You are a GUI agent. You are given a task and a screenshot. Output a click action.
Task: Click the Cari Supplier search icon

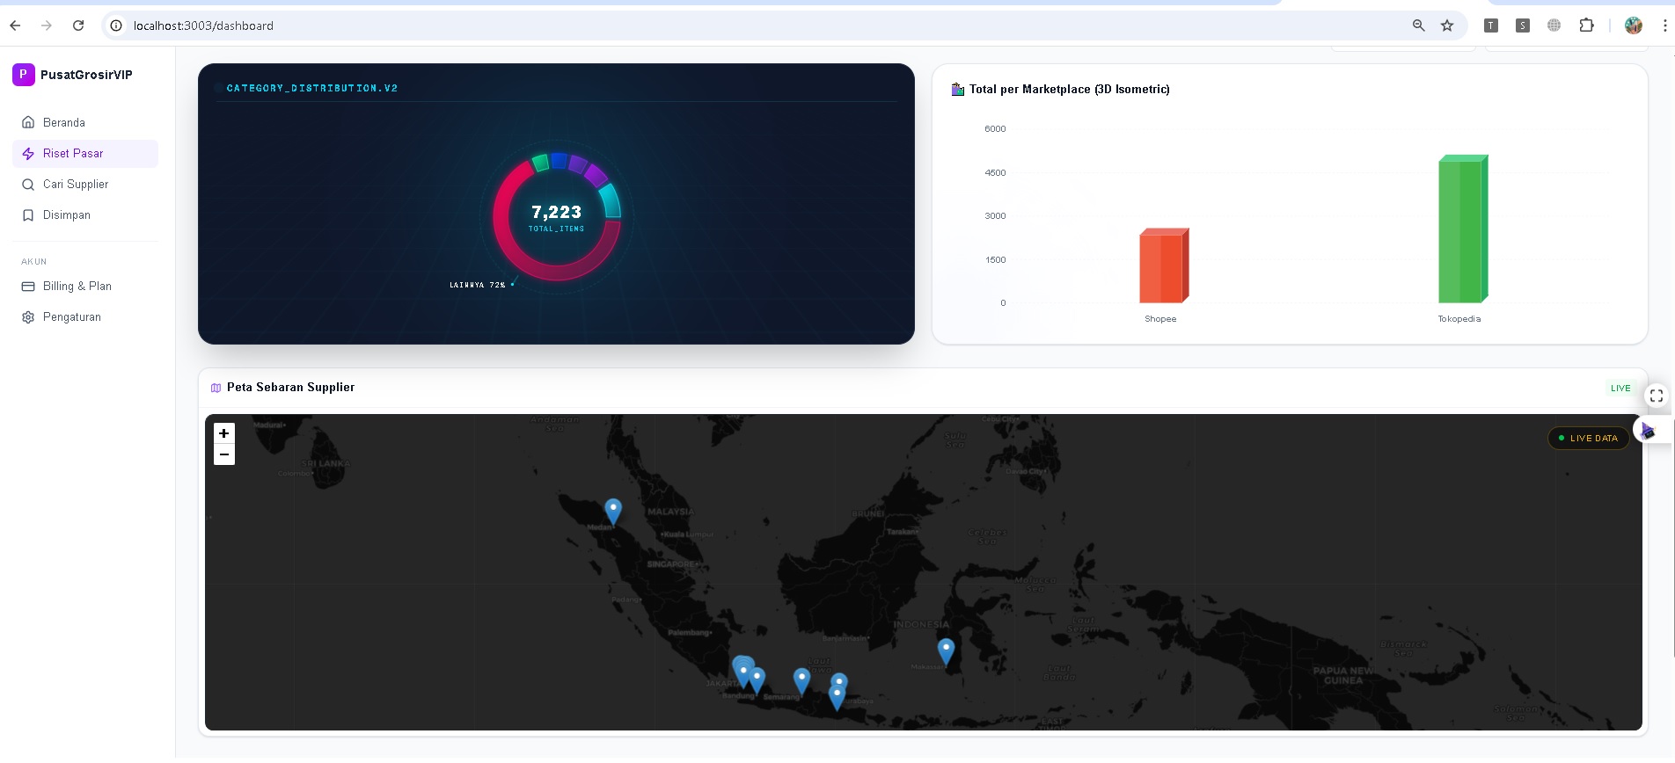pos(28,185)
